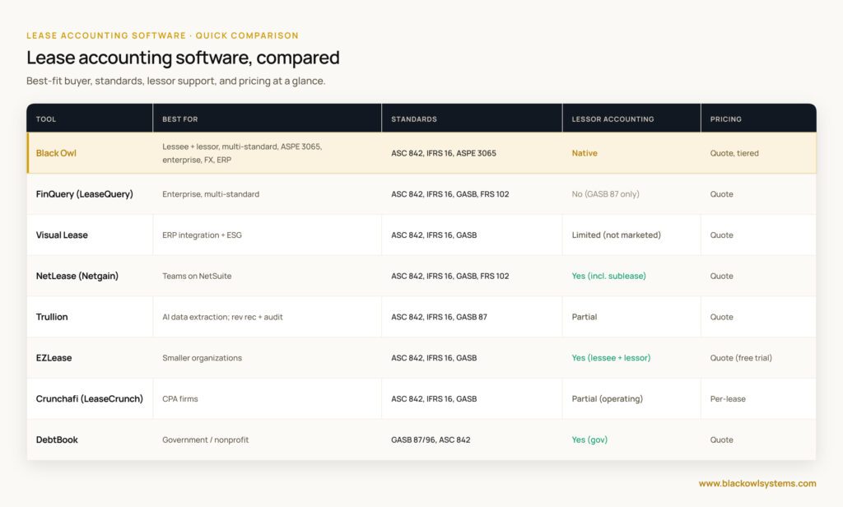Click 'No (GASB 87 only)' value
Image resolution: width=843 pixels, height=507 pixels.
(605, 194)
